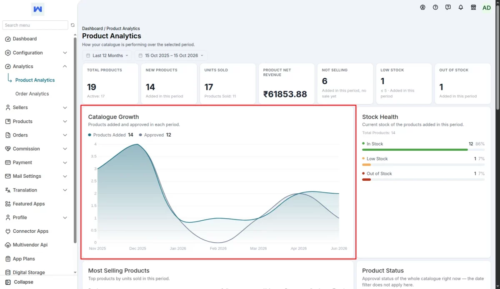Open help question mark icon

(435, 7)
